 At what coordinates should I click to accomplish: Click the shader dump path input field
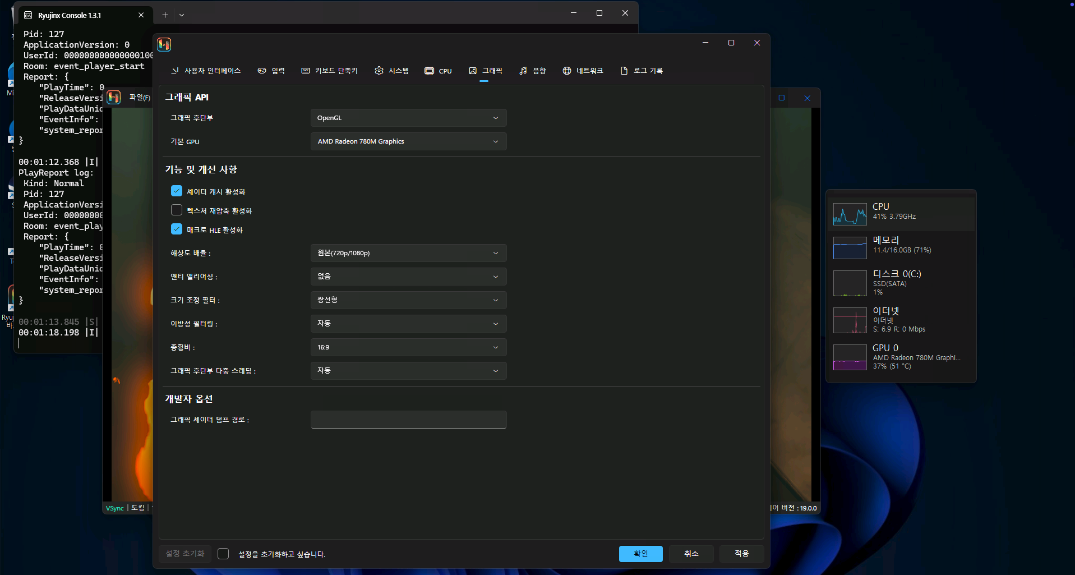click(408, 420)
